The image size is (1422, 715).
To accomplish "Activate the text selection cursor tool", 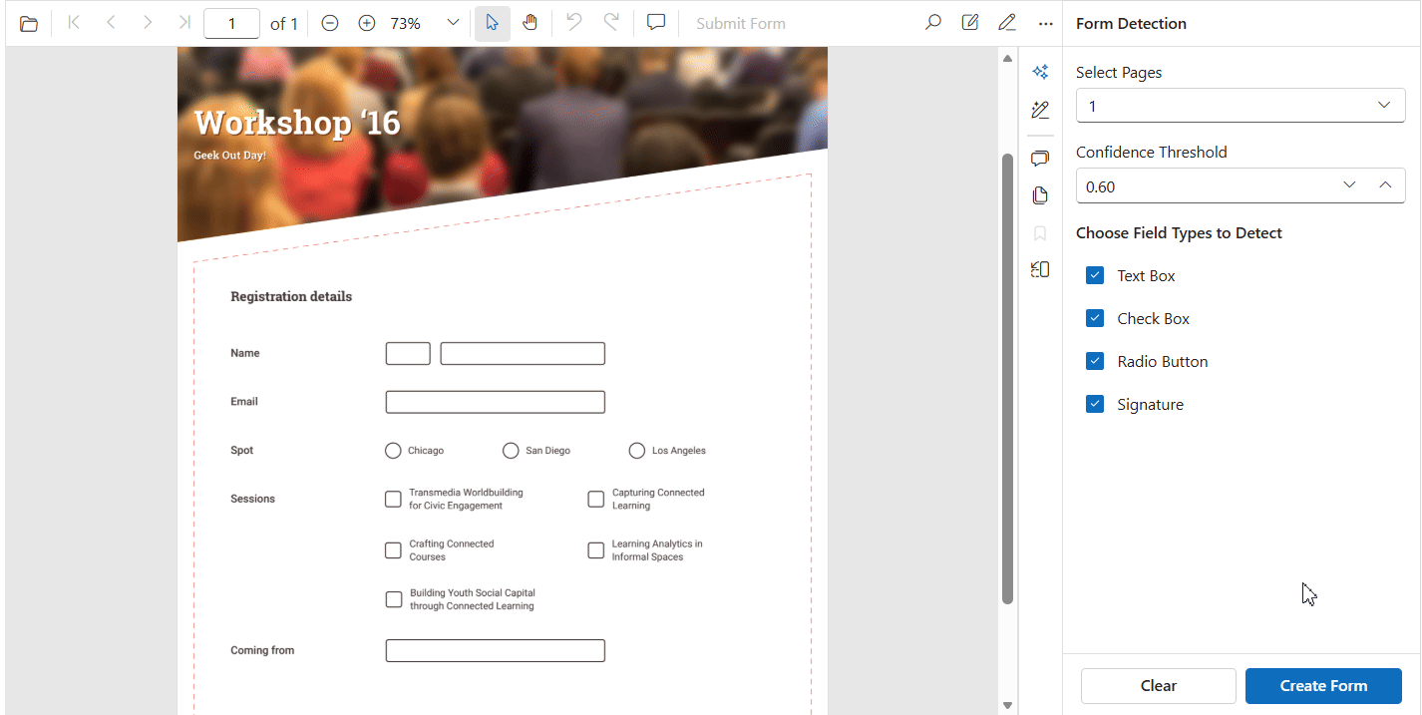I will tap(492, 23).
